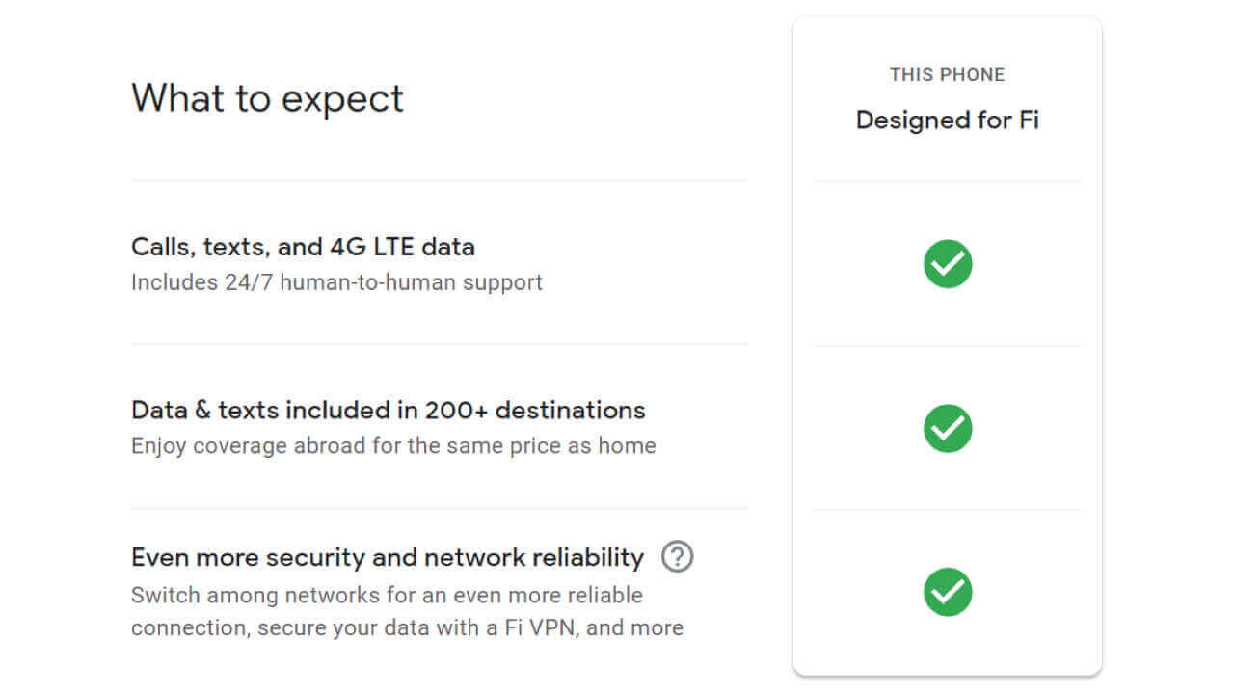Image resolution: width=1234 pixels, height=694 pixels.
Task: Click "Includes 24/7 human-to-human support" text
Action: tap(336, 282)
